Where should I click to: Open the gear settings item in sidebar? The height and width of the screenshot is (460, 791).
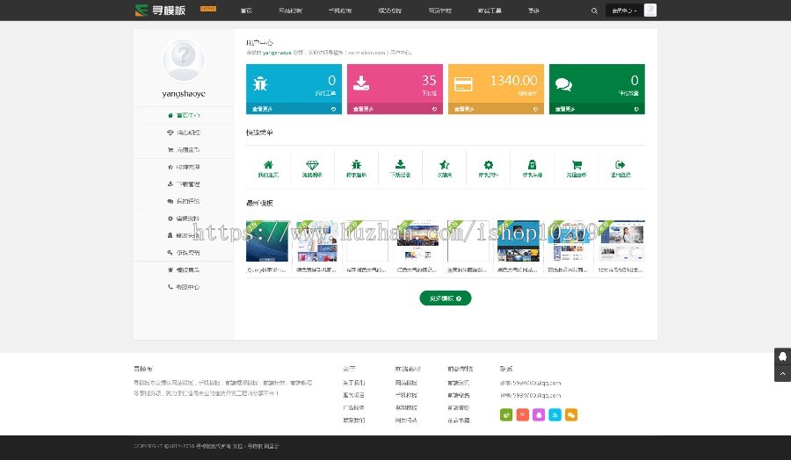pyautogui.click(x=184, y=219)
